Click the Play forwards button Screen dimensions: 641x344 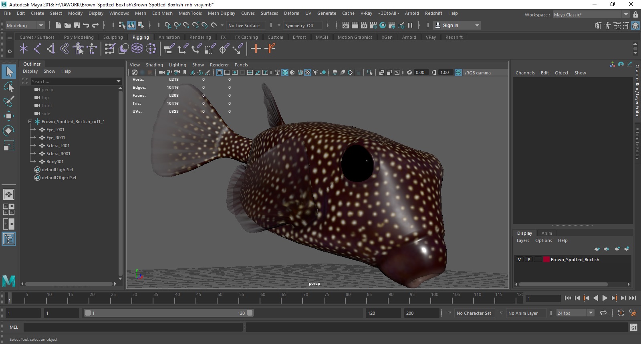click(x=605, y=298)
